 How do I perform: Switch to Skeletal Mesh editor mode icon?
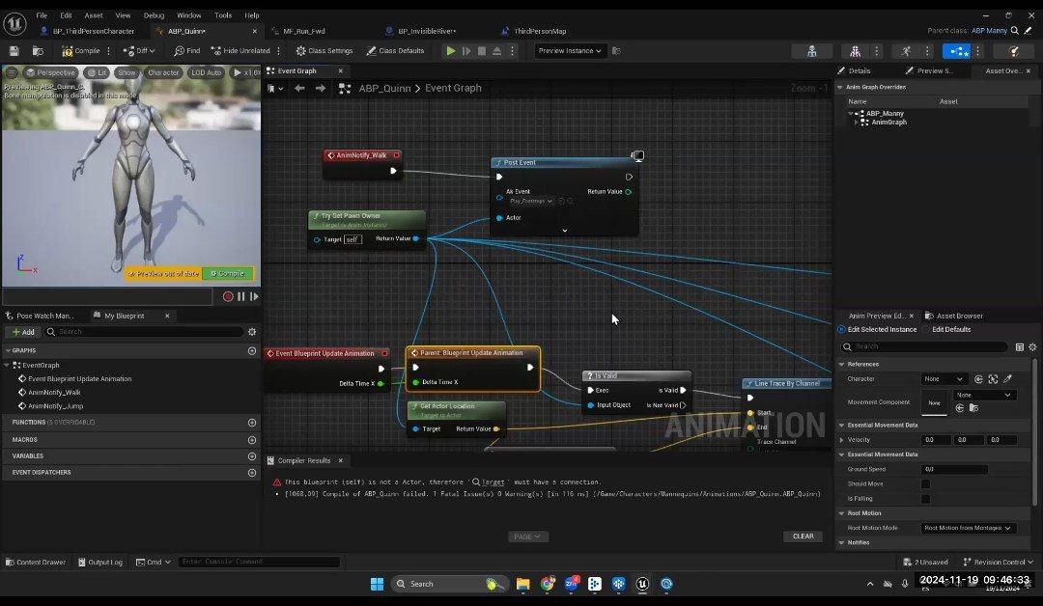855,51
